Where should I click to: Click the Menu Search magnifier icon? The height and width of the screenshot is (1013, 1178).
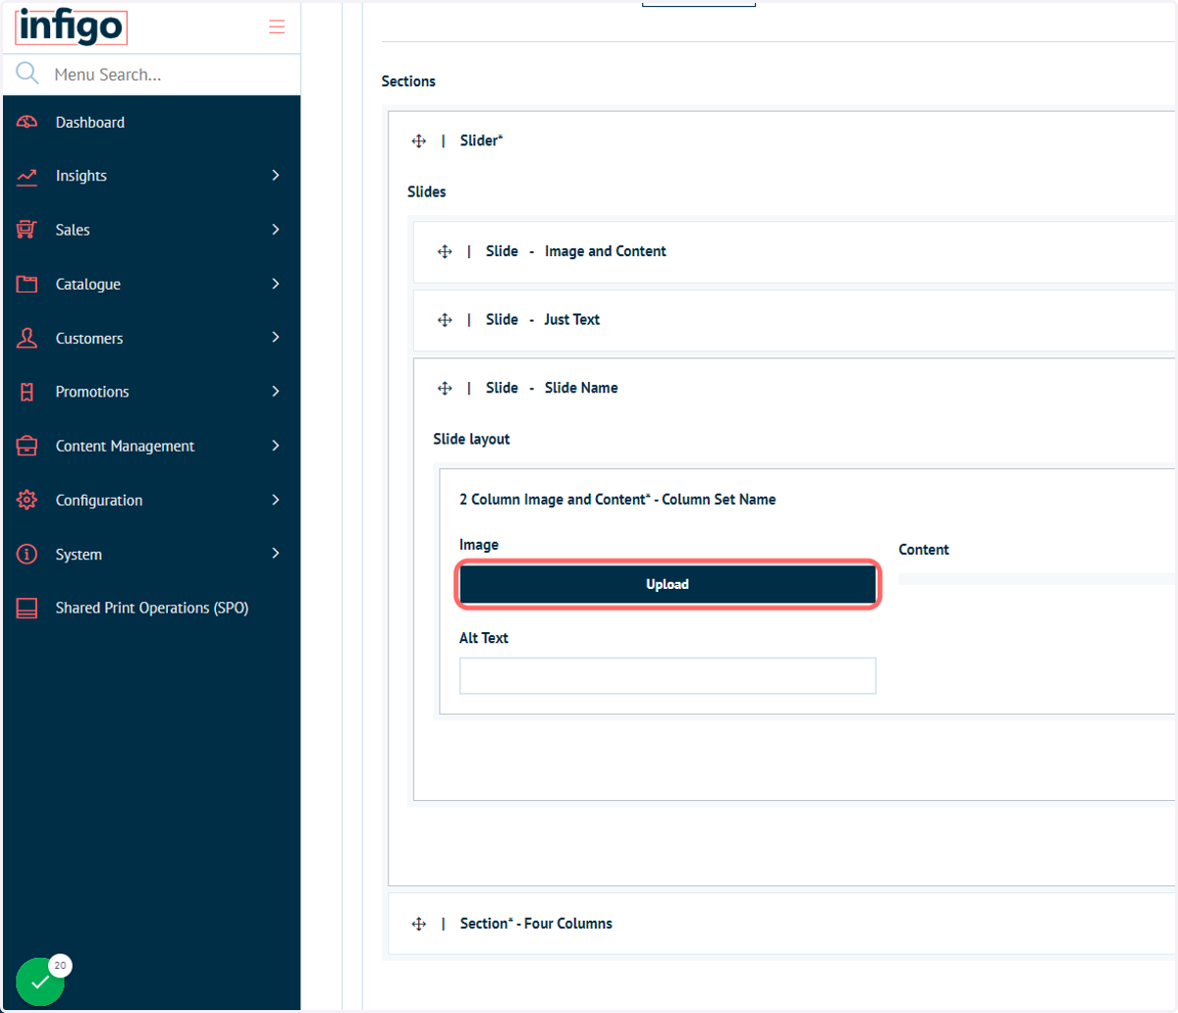pyautogui.click(x=27, y=74)
